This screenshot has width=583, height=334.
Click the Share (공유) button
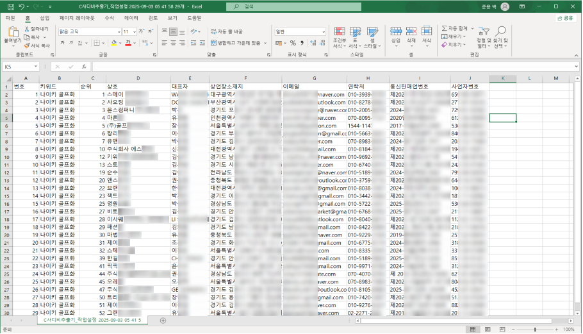click(x=565, y=18)
